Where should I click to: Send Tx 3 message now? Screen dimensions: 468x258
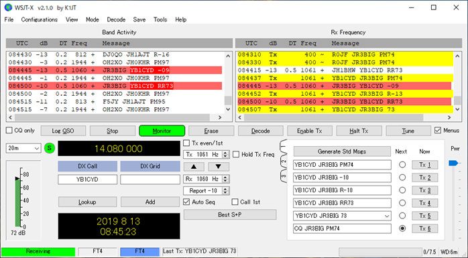click(424, 190)
